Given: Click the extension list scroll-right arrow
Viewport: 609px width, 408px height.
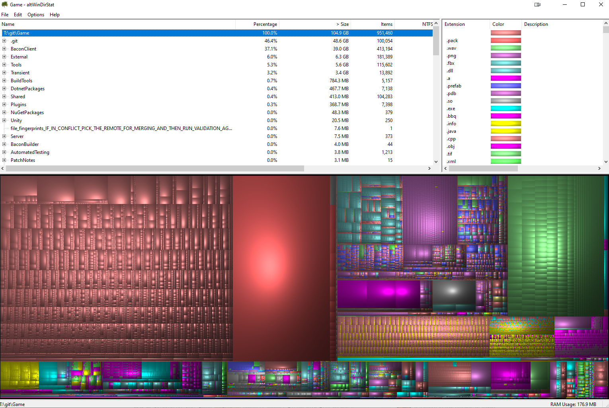Looking at the screenshot, I should coord(599,169).
